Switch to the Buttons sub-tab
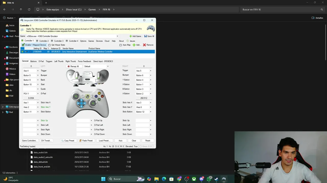 pyautogui.click(x=33, y=61)
